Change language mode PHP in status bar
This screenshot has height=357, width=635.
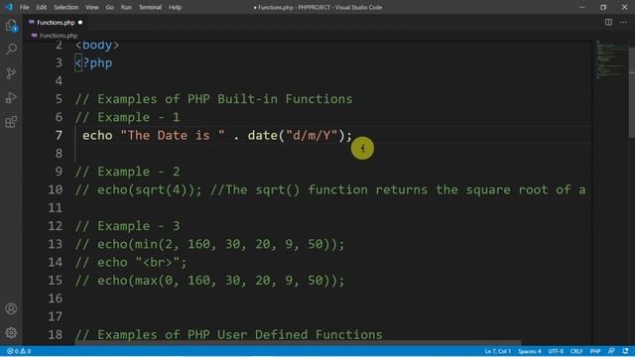point(595,351)
